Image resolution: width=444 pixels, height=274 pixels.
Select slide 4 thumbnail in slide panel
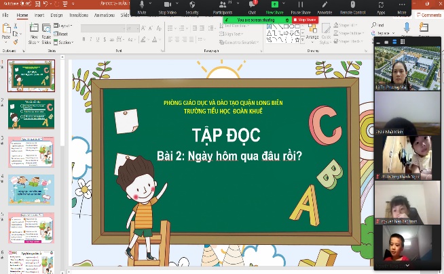[x=31, y=189]
